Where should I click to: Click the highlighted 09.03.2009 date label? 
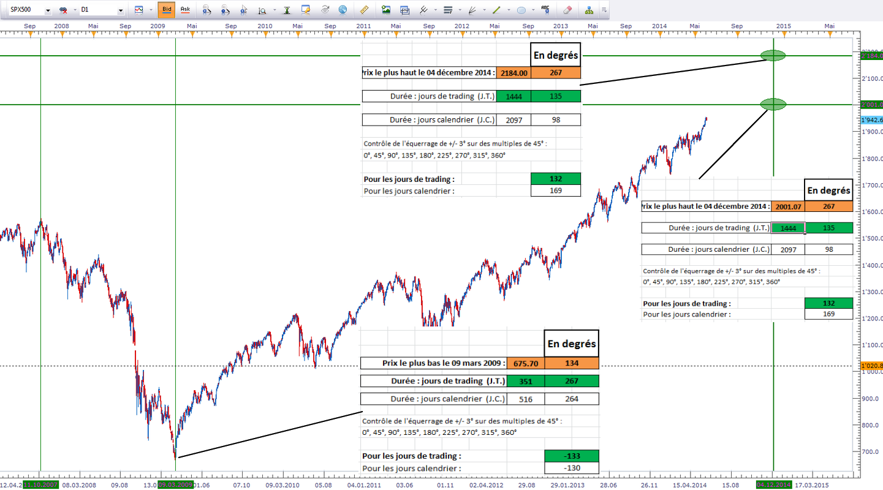(x=176, y=485)
